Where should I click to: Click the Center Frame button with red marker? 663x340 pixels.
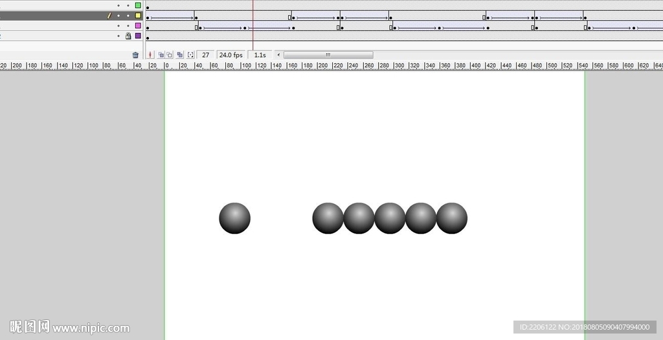click(x=151, y=56)
